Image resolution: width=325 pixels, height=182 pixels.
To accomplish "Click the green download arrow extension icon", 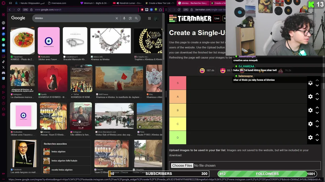I will tap(156, 10).
